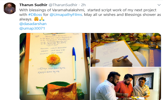Image resolution: width=163 pixels, height=100 pixels.
Task: Click the marigold flower in first photo
Action: click(x=53, y=59)
